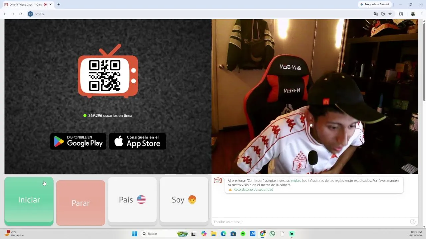Image resolution: width=426 pixels, height=239 pixels.
Task: Open the App Store download badge
Action: [x=137, y=141]
